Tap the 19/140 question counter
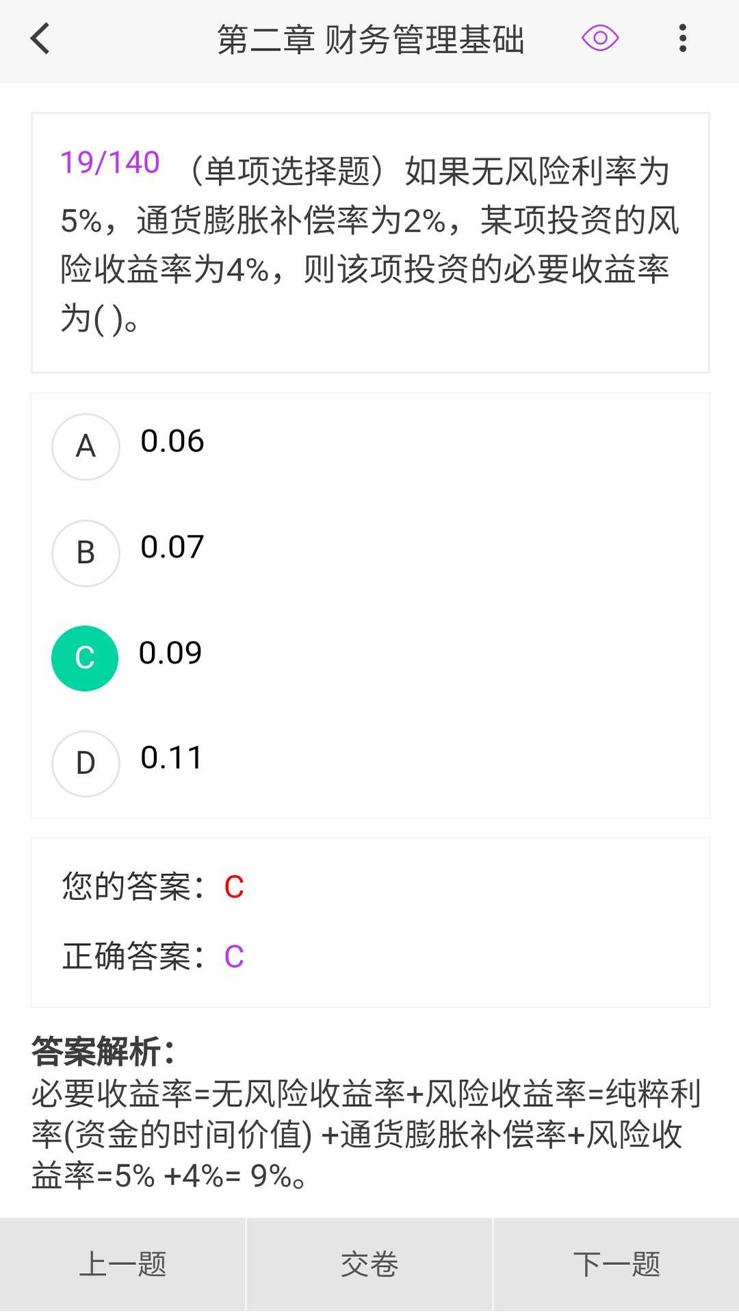This screenshot has height=1315, width=739. [x=110, y=163]
